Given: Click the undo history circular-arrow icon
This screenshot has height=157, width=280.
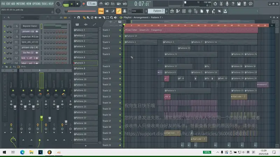Looking at the screenshot, I should pyautogui.click(x=215, y=3).
